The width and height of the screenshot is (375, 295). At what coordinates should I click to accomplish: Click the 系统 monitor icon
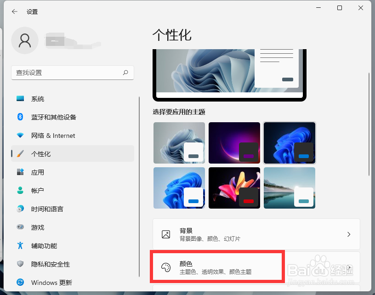pyautogui.click(x=20, y=98)
